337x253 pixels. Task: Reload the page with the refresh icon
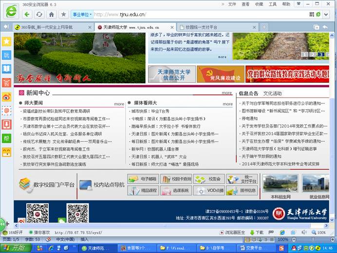pyautogui.click(x=39, y=15)
